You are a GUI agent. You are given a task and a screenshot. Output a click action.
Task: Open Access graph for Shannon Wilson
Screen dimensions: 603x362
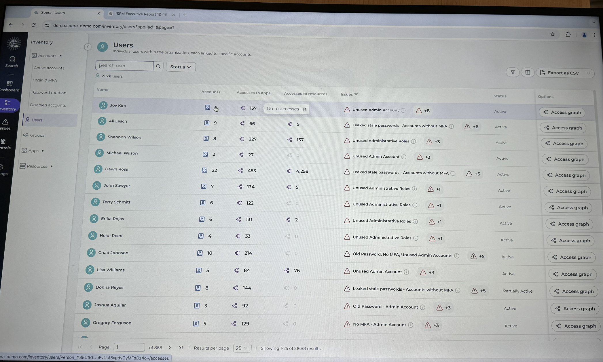pos(564,143)
